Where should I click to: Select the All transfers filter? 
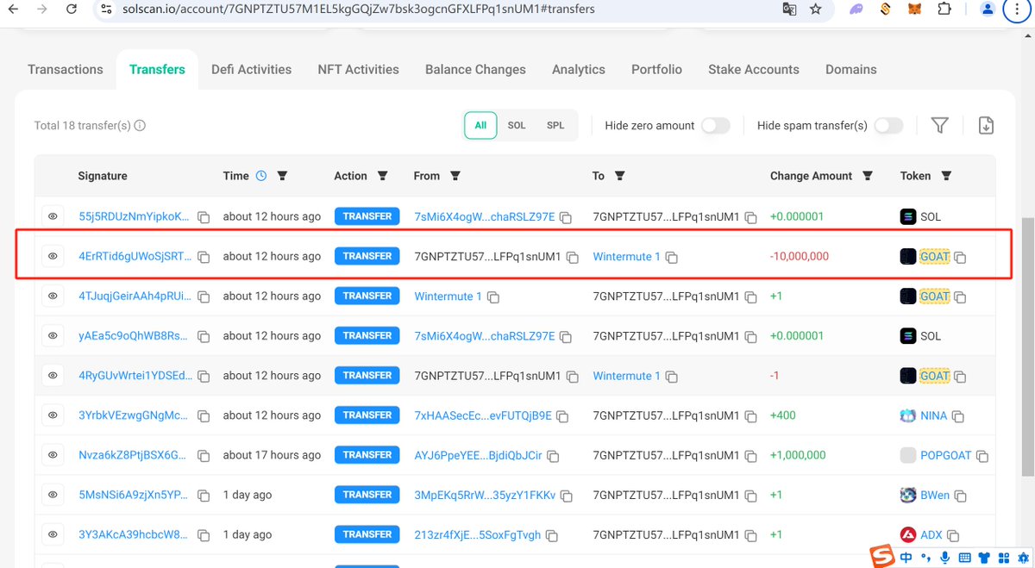pos(480,125)
